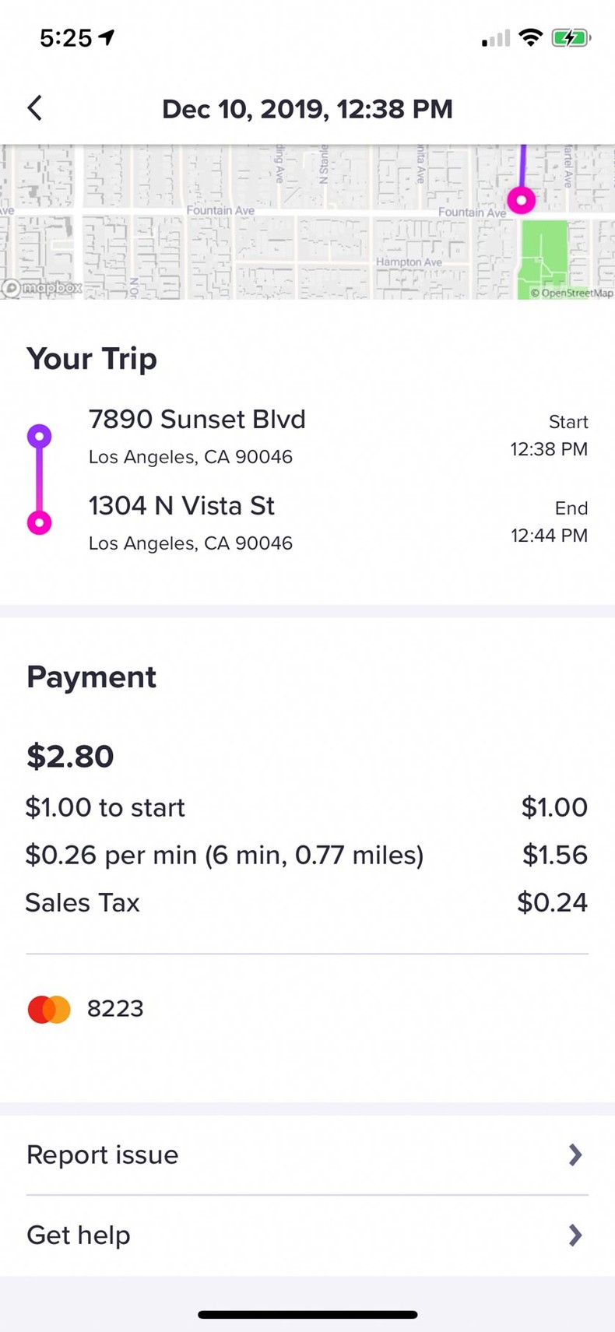This screenshot has width=615, height=1332.
Task: Tap the battery charging icon
Action: coord(571,37)
